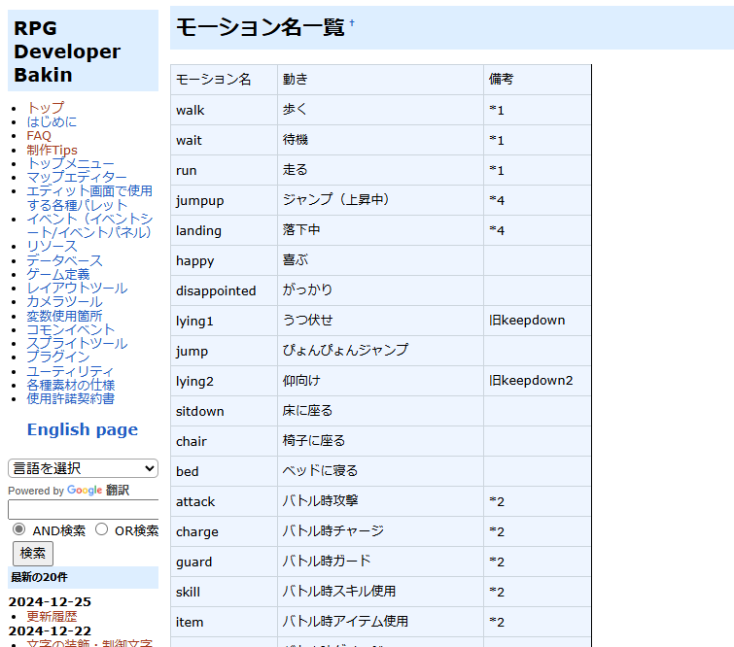
Task: Open the スプライトツール sidebar link
Action: [77, 343]
